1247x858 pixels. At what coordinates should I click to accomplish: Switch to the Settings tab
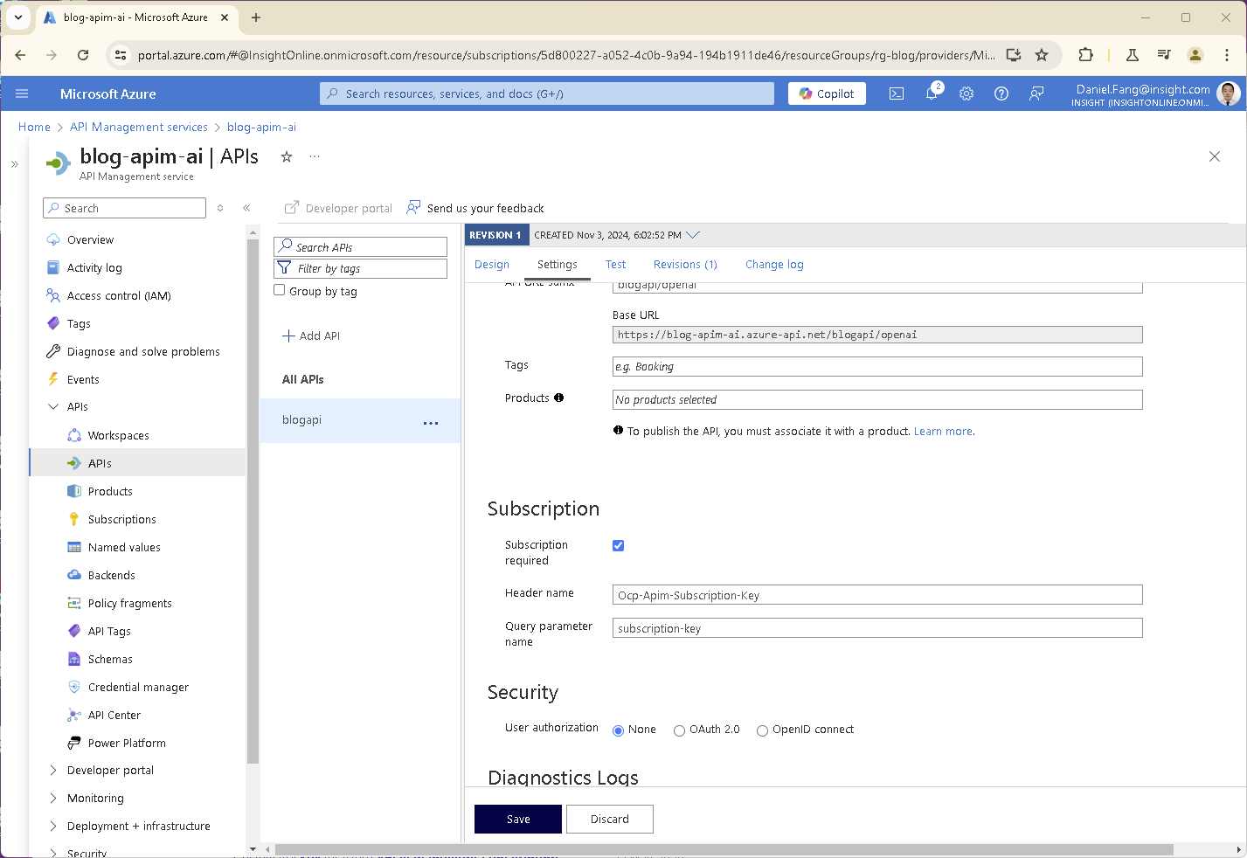click(x=558, y=265)
